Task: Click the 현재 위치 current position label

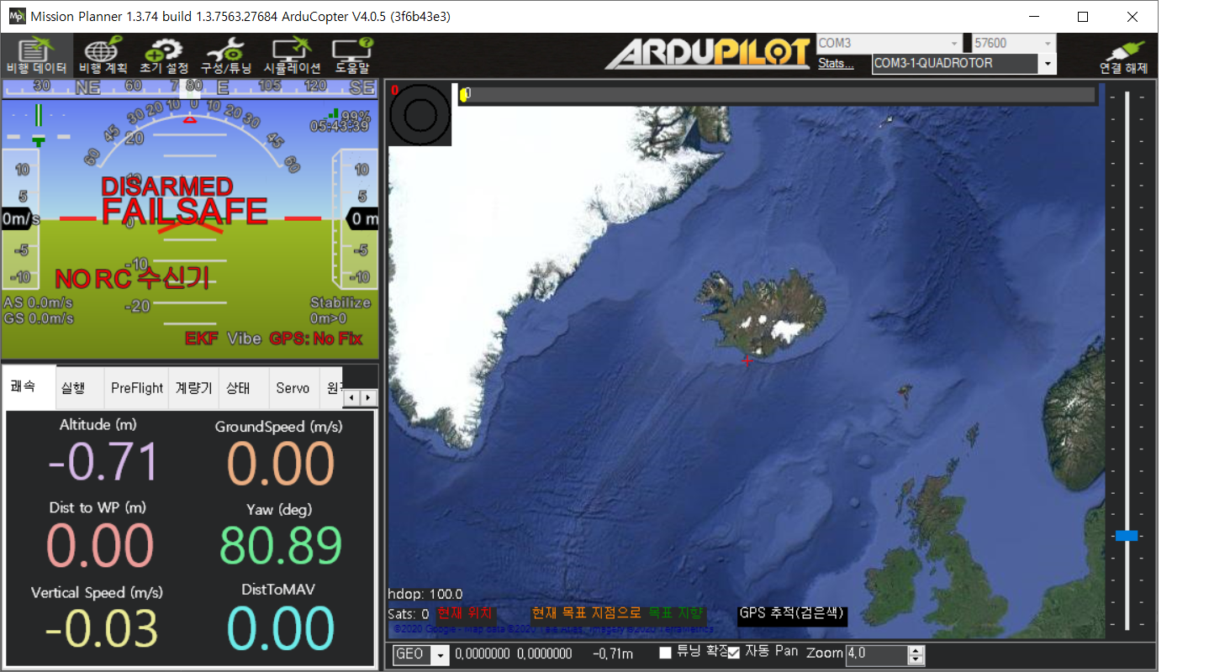Action: tap(465, 614)
